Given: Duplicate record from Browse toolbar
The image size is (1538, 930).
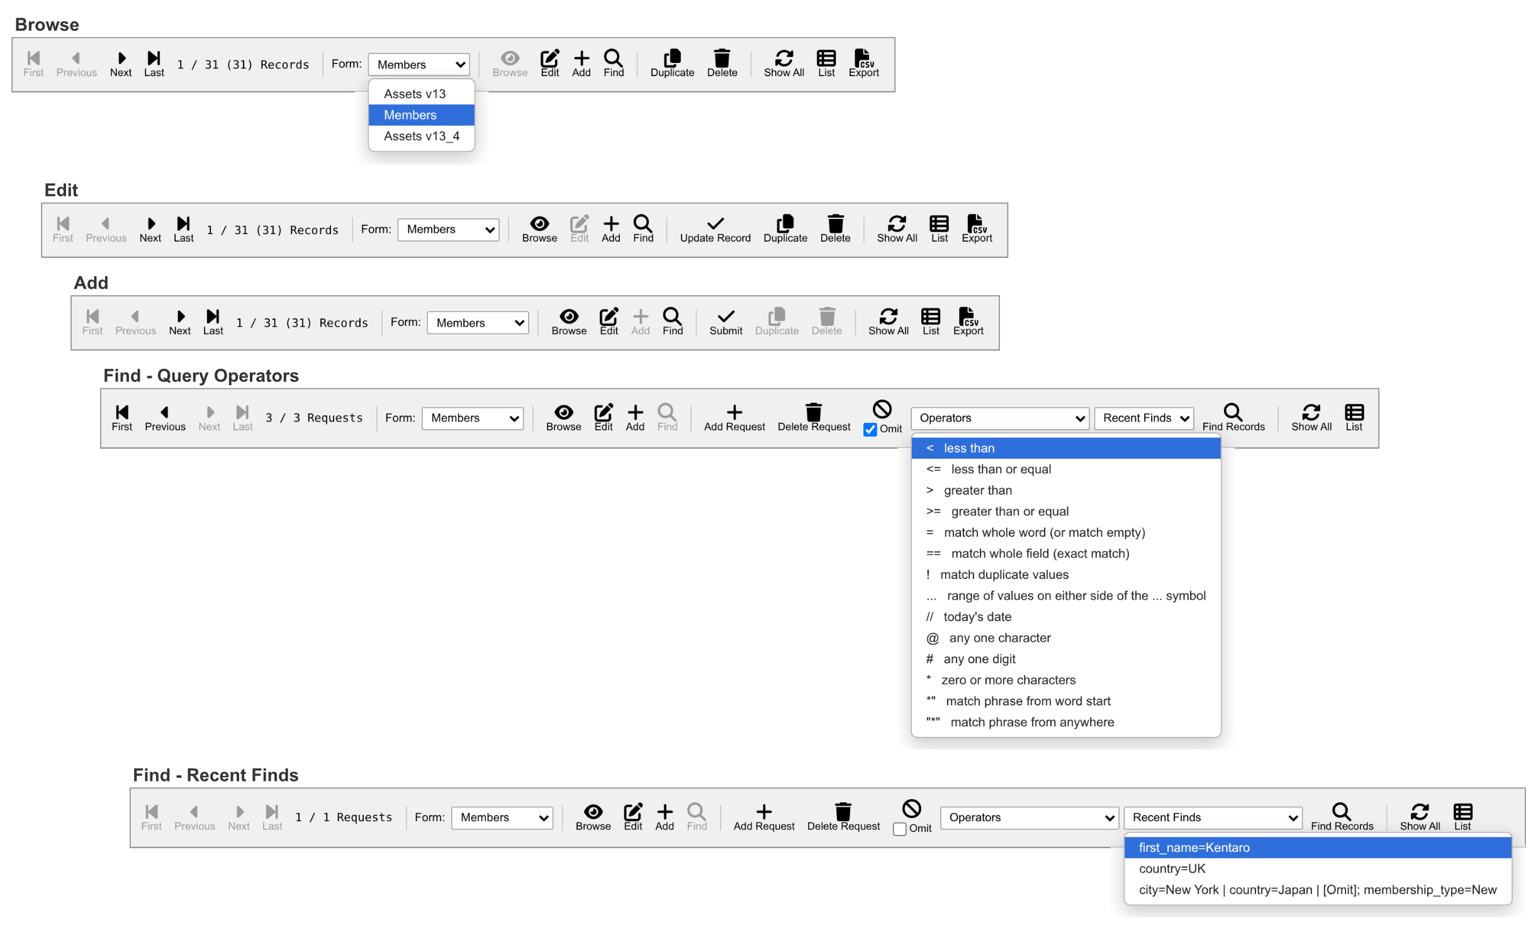Looking at the screenshot, I should pos(672,64).
